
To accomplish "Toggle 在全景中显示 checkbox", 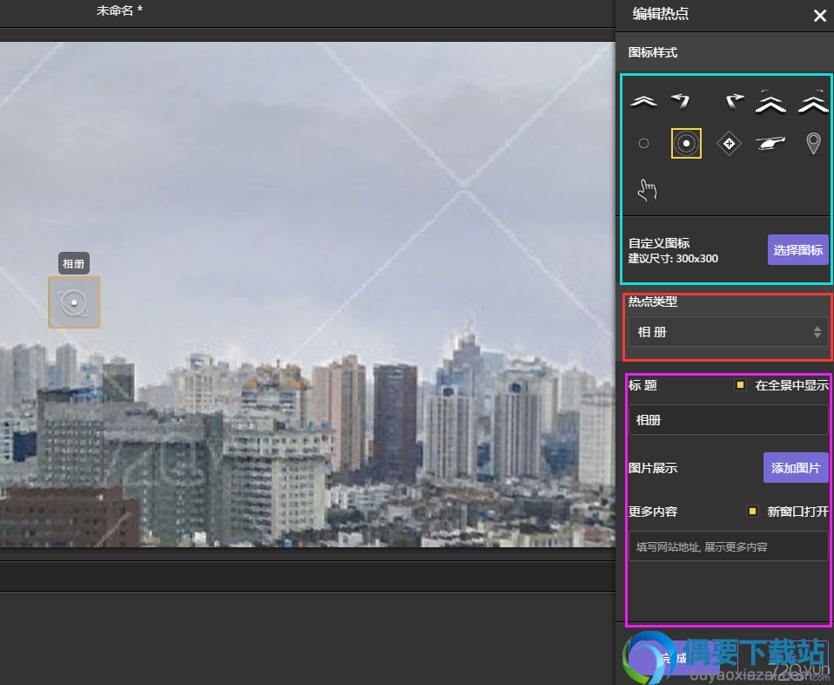I will (x=740, y=384).
